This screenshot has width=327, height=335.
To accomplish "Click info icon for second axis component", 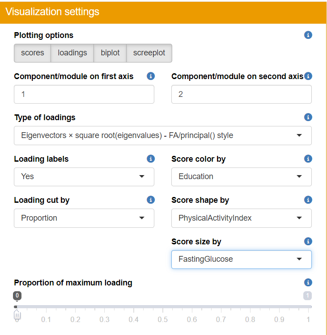I will coord(308,76).
